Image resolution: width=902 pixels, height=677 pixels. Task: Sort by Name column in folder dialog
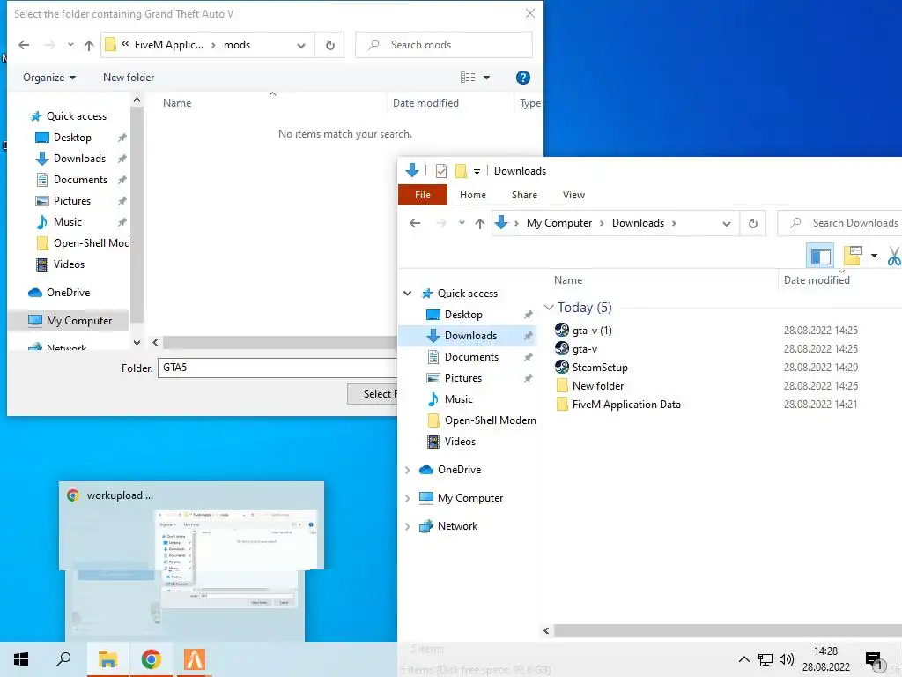point(176,103)
